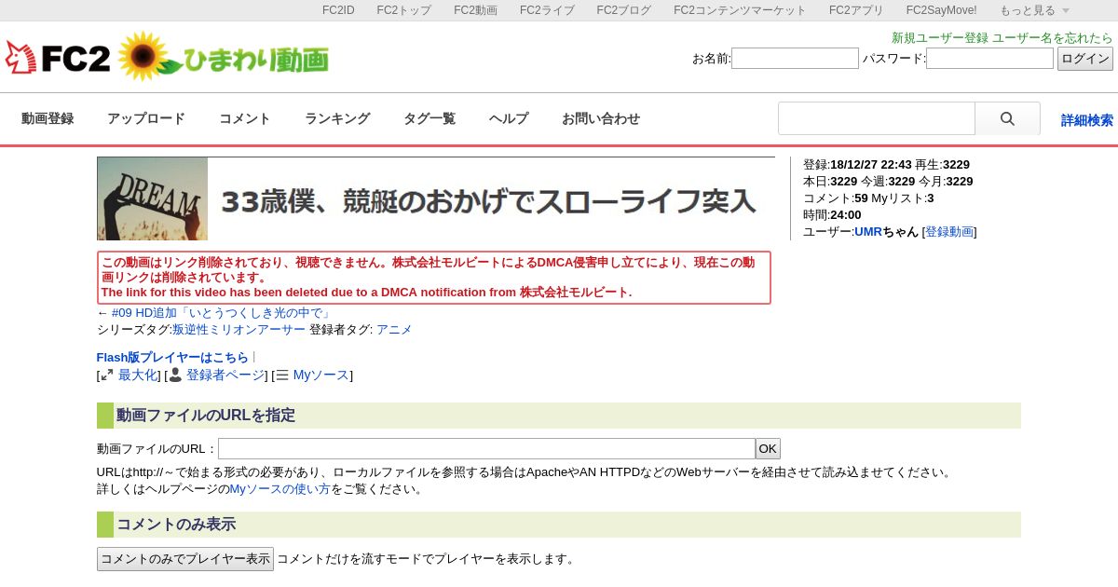Click the 最大化 link
This screenshot has width=1118, height=587.
click(x=137, y=375)
